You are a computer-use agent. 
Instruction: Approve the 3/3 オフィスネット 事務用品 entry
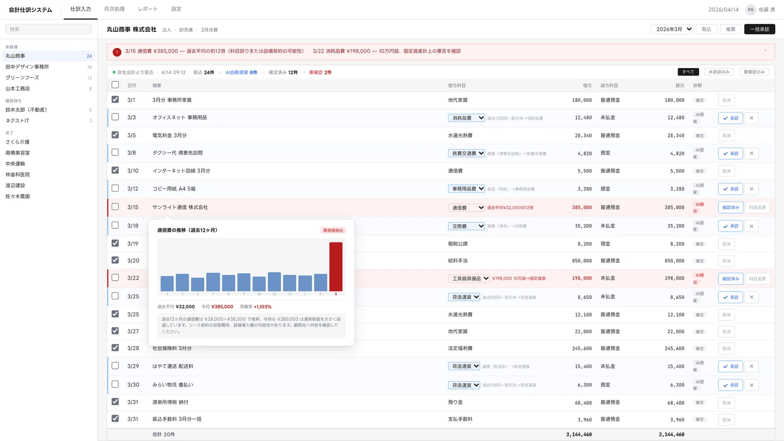coord(730,118)
